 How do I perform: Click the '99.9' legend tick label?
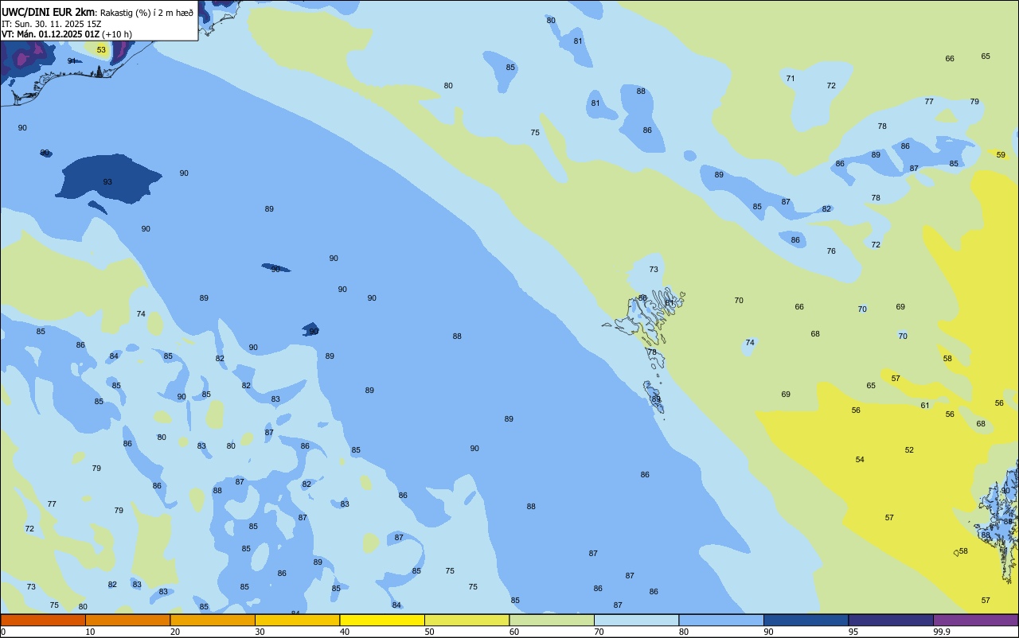[x=943, y=632]
